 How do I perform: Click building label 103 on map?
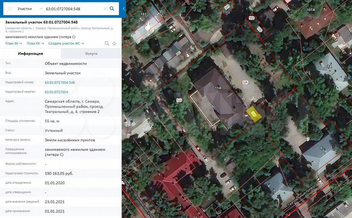click(x=143, y=14)
